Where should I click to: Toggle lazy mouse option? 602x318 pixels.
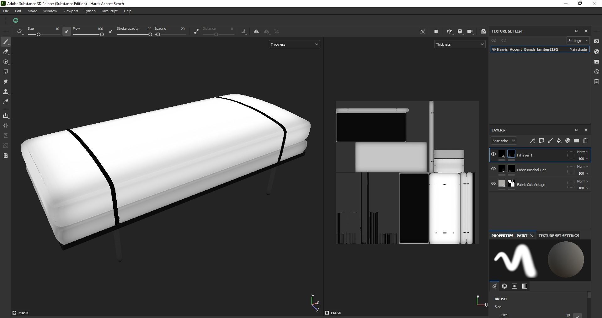click(x=196, y=31)
